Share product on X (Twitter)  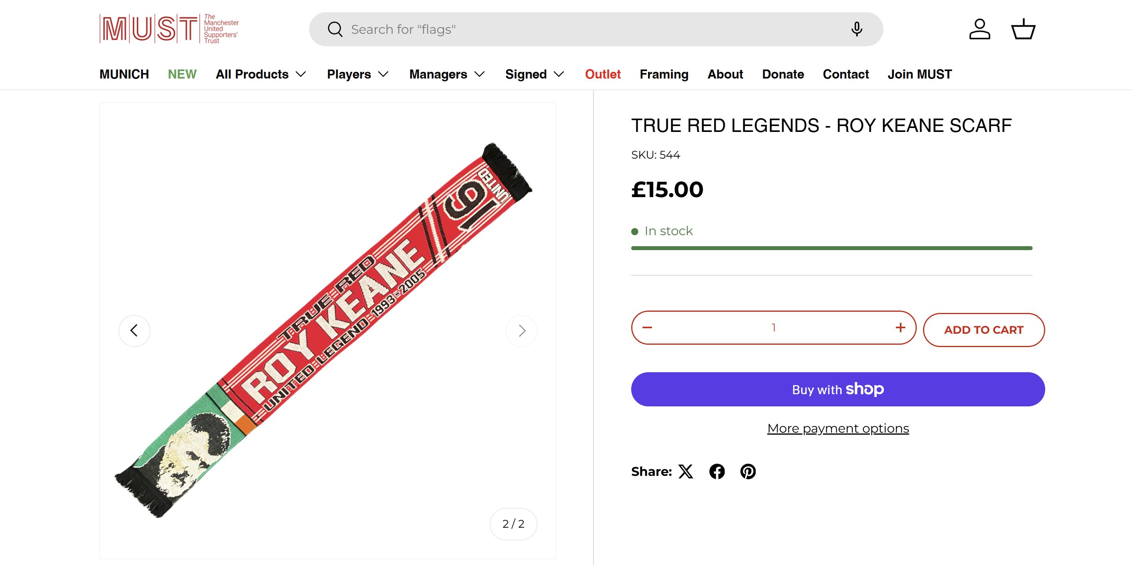(685, 472)
